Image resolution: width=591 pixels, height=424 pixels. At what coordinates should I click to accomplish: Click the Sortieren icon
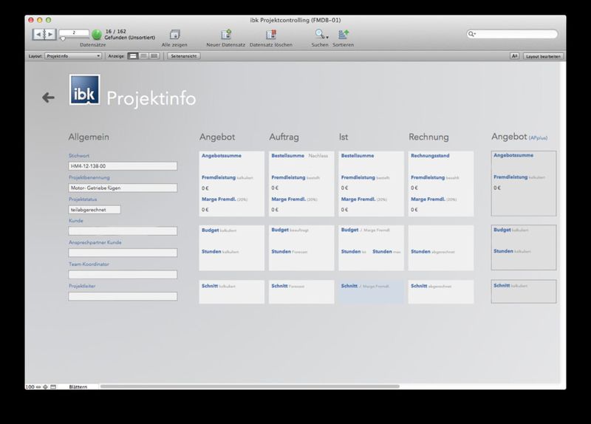344,35
